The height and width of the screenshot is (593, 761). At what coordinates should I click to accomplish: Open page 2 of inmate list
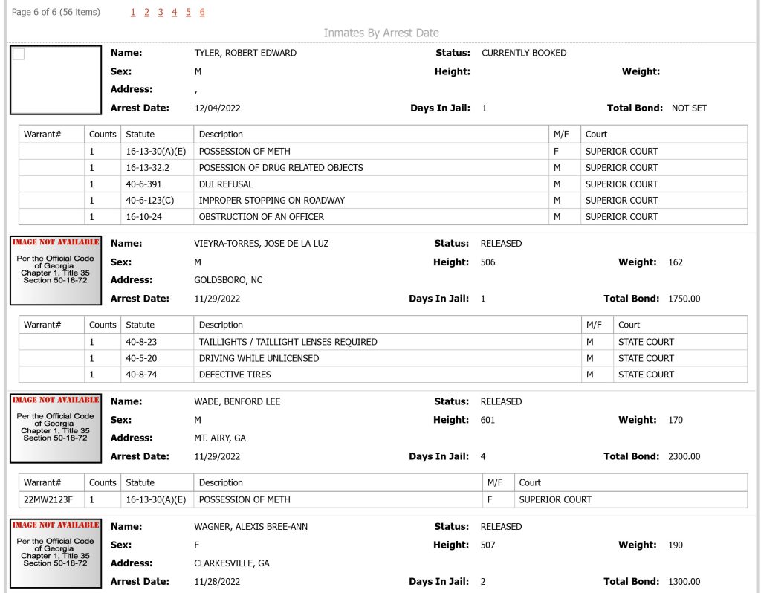click(146, 12)
